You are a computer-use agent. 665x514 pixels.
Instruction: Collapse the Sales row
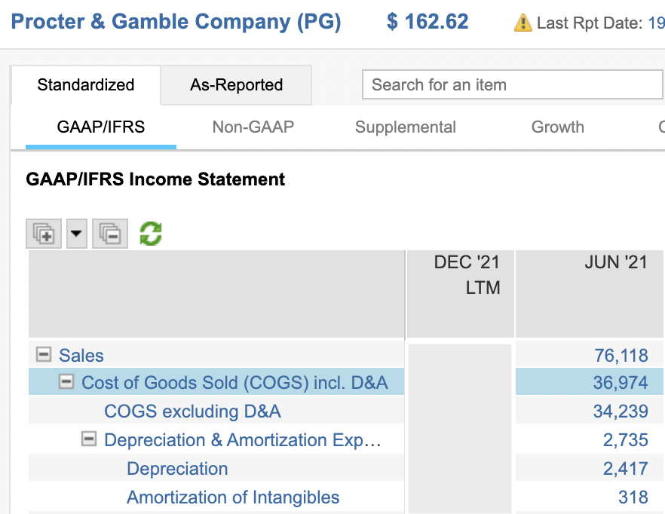44,354
